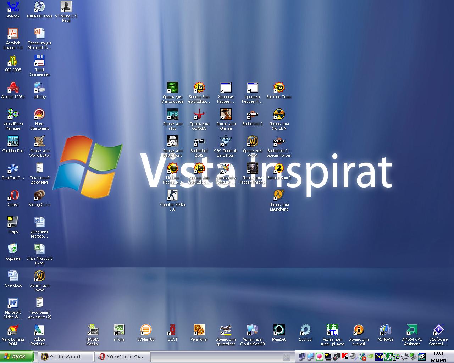Open the everest shortcut icon
This screenshot has height=363, width=454.
click(359, 330)
